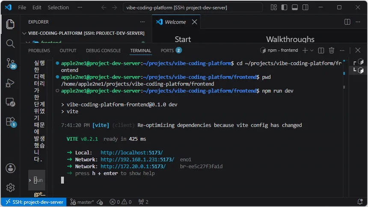Close the Welcome editor tab
368x207 pixels.
point(194,22)
